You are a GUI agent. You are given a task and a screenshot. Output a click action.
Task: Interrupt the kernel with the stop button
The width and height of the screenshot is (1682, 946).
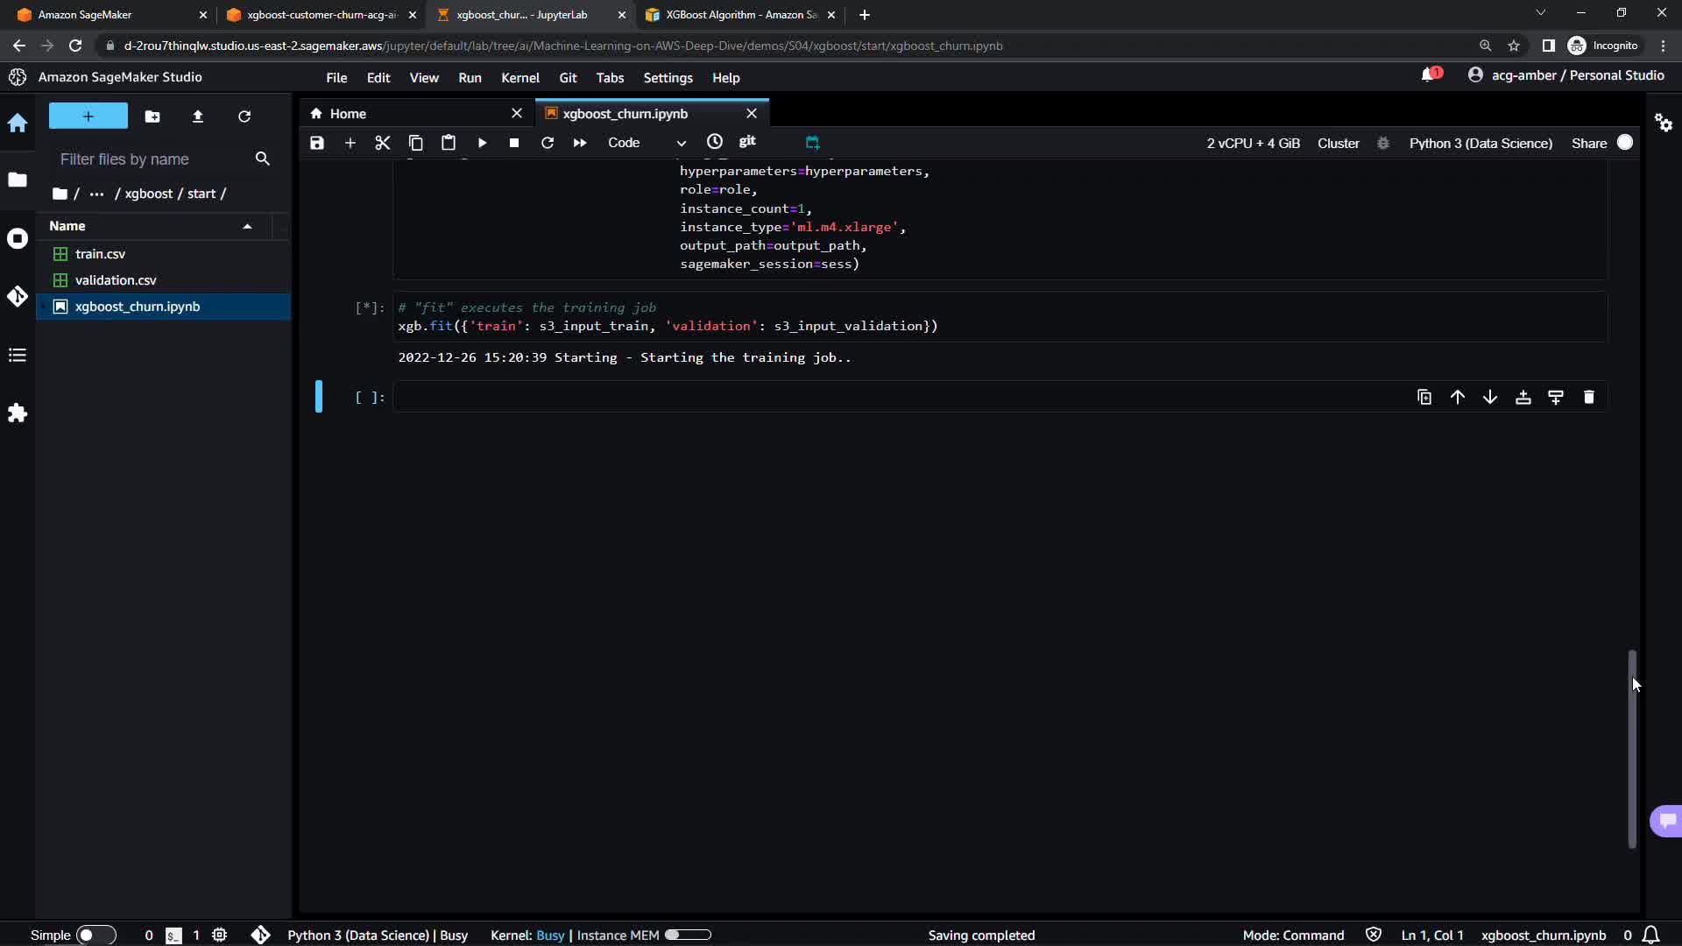(x=514, y=143)
